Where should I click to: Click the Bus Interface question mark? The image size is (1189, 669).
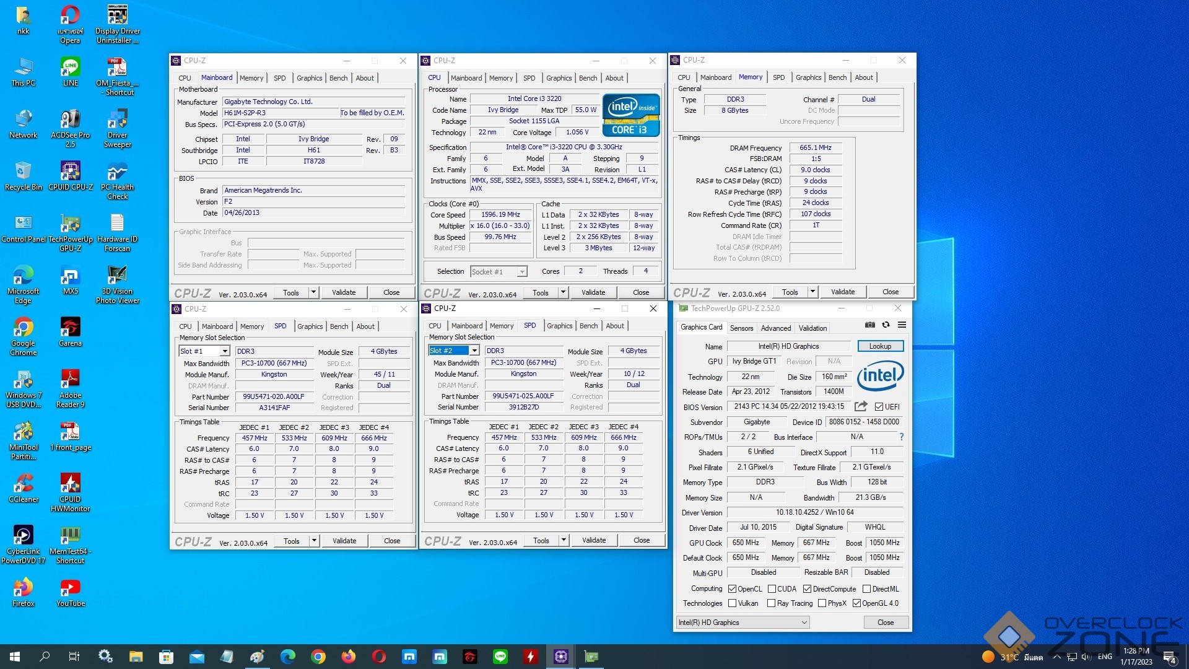(x=901, y=437)
